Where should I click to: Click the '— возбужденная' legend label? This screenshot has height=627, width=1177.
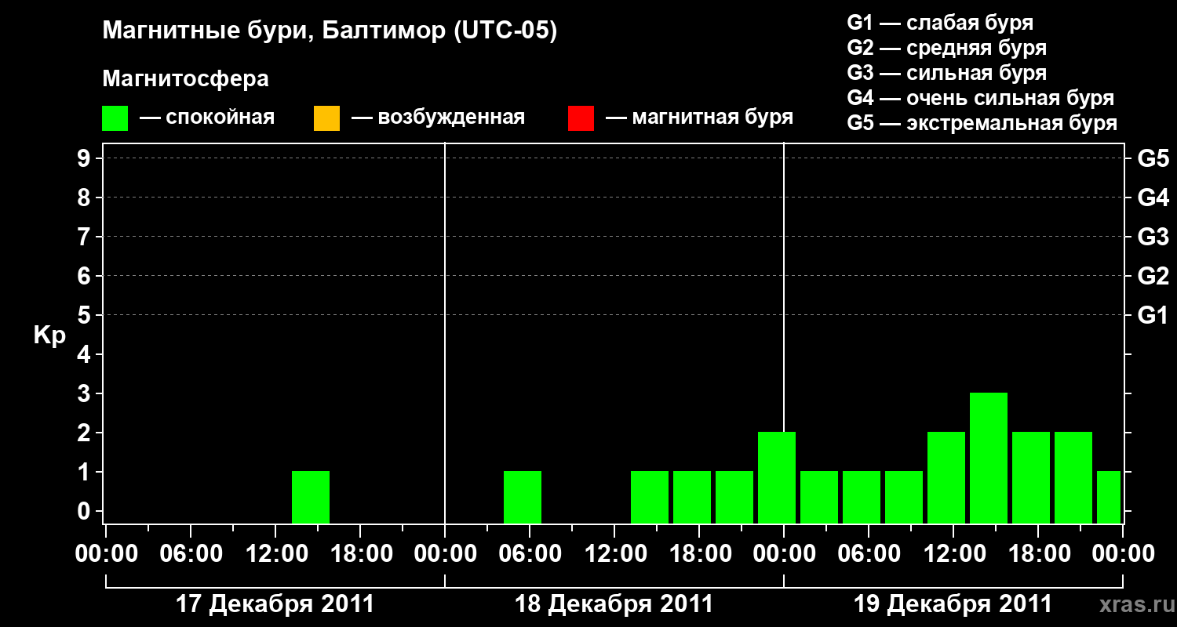pos(438,118)
